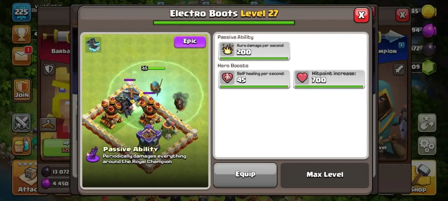Tap the Self healing per second icon
Image resolution: width=448 pixels, height=201 pixels.
click(227, 77)
